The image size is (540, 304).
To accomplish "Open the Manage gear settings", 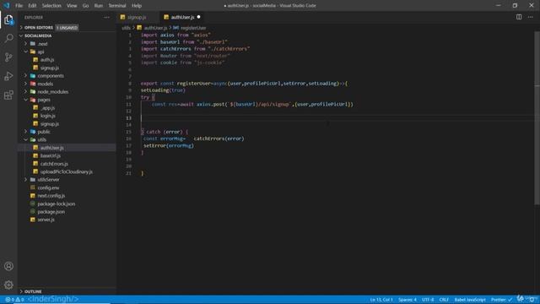I will [x=8, y=285].
